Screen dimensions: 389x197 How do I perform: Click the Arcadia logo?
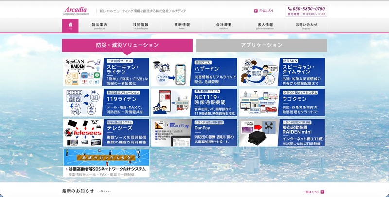pos(76,11)
